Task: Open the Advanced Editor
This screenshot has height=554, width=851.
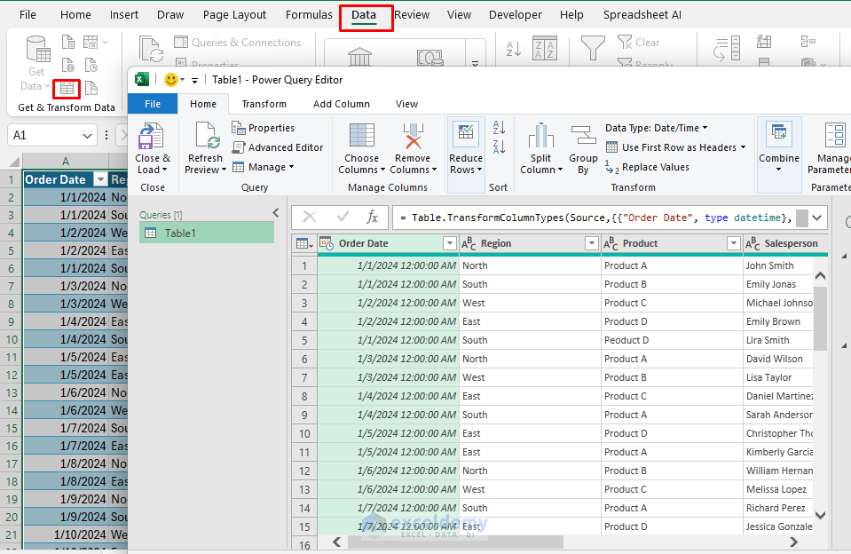Action: [x=277, y=147]
